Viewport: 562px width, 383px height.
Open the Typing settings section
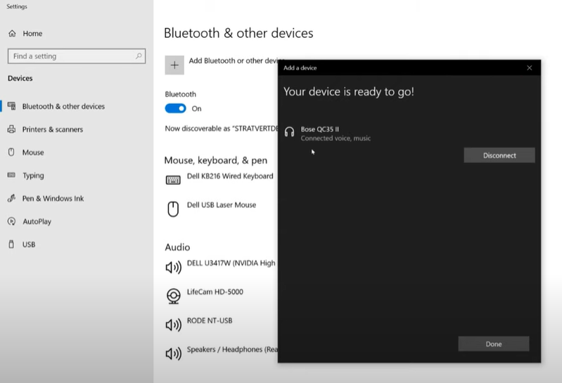[x=32, y=176]
